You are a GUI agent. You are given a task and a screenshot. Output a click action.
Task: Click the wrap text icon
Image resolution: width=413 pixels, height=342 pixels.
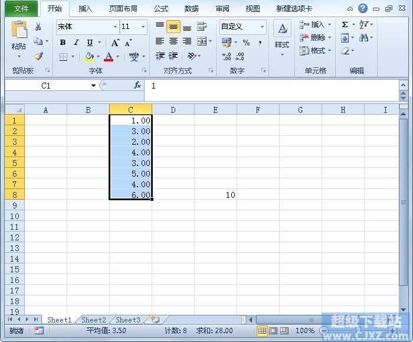(202, 27)
